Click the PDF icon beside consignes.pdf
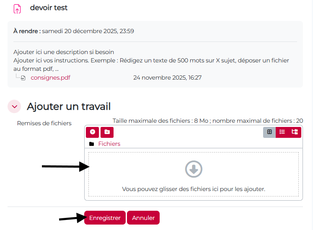Screen dimensions: 313x230 coord(23,78)
